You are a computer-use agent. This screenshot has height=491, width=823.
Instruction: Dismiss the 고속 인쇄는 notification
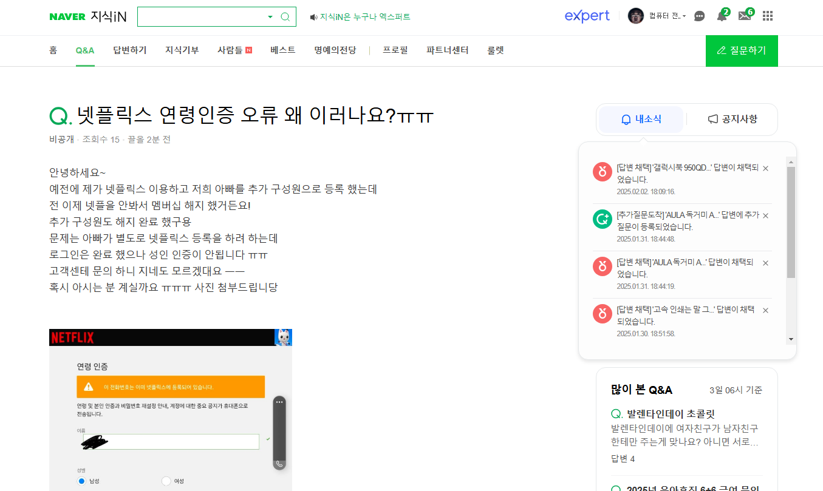point(765,310)
